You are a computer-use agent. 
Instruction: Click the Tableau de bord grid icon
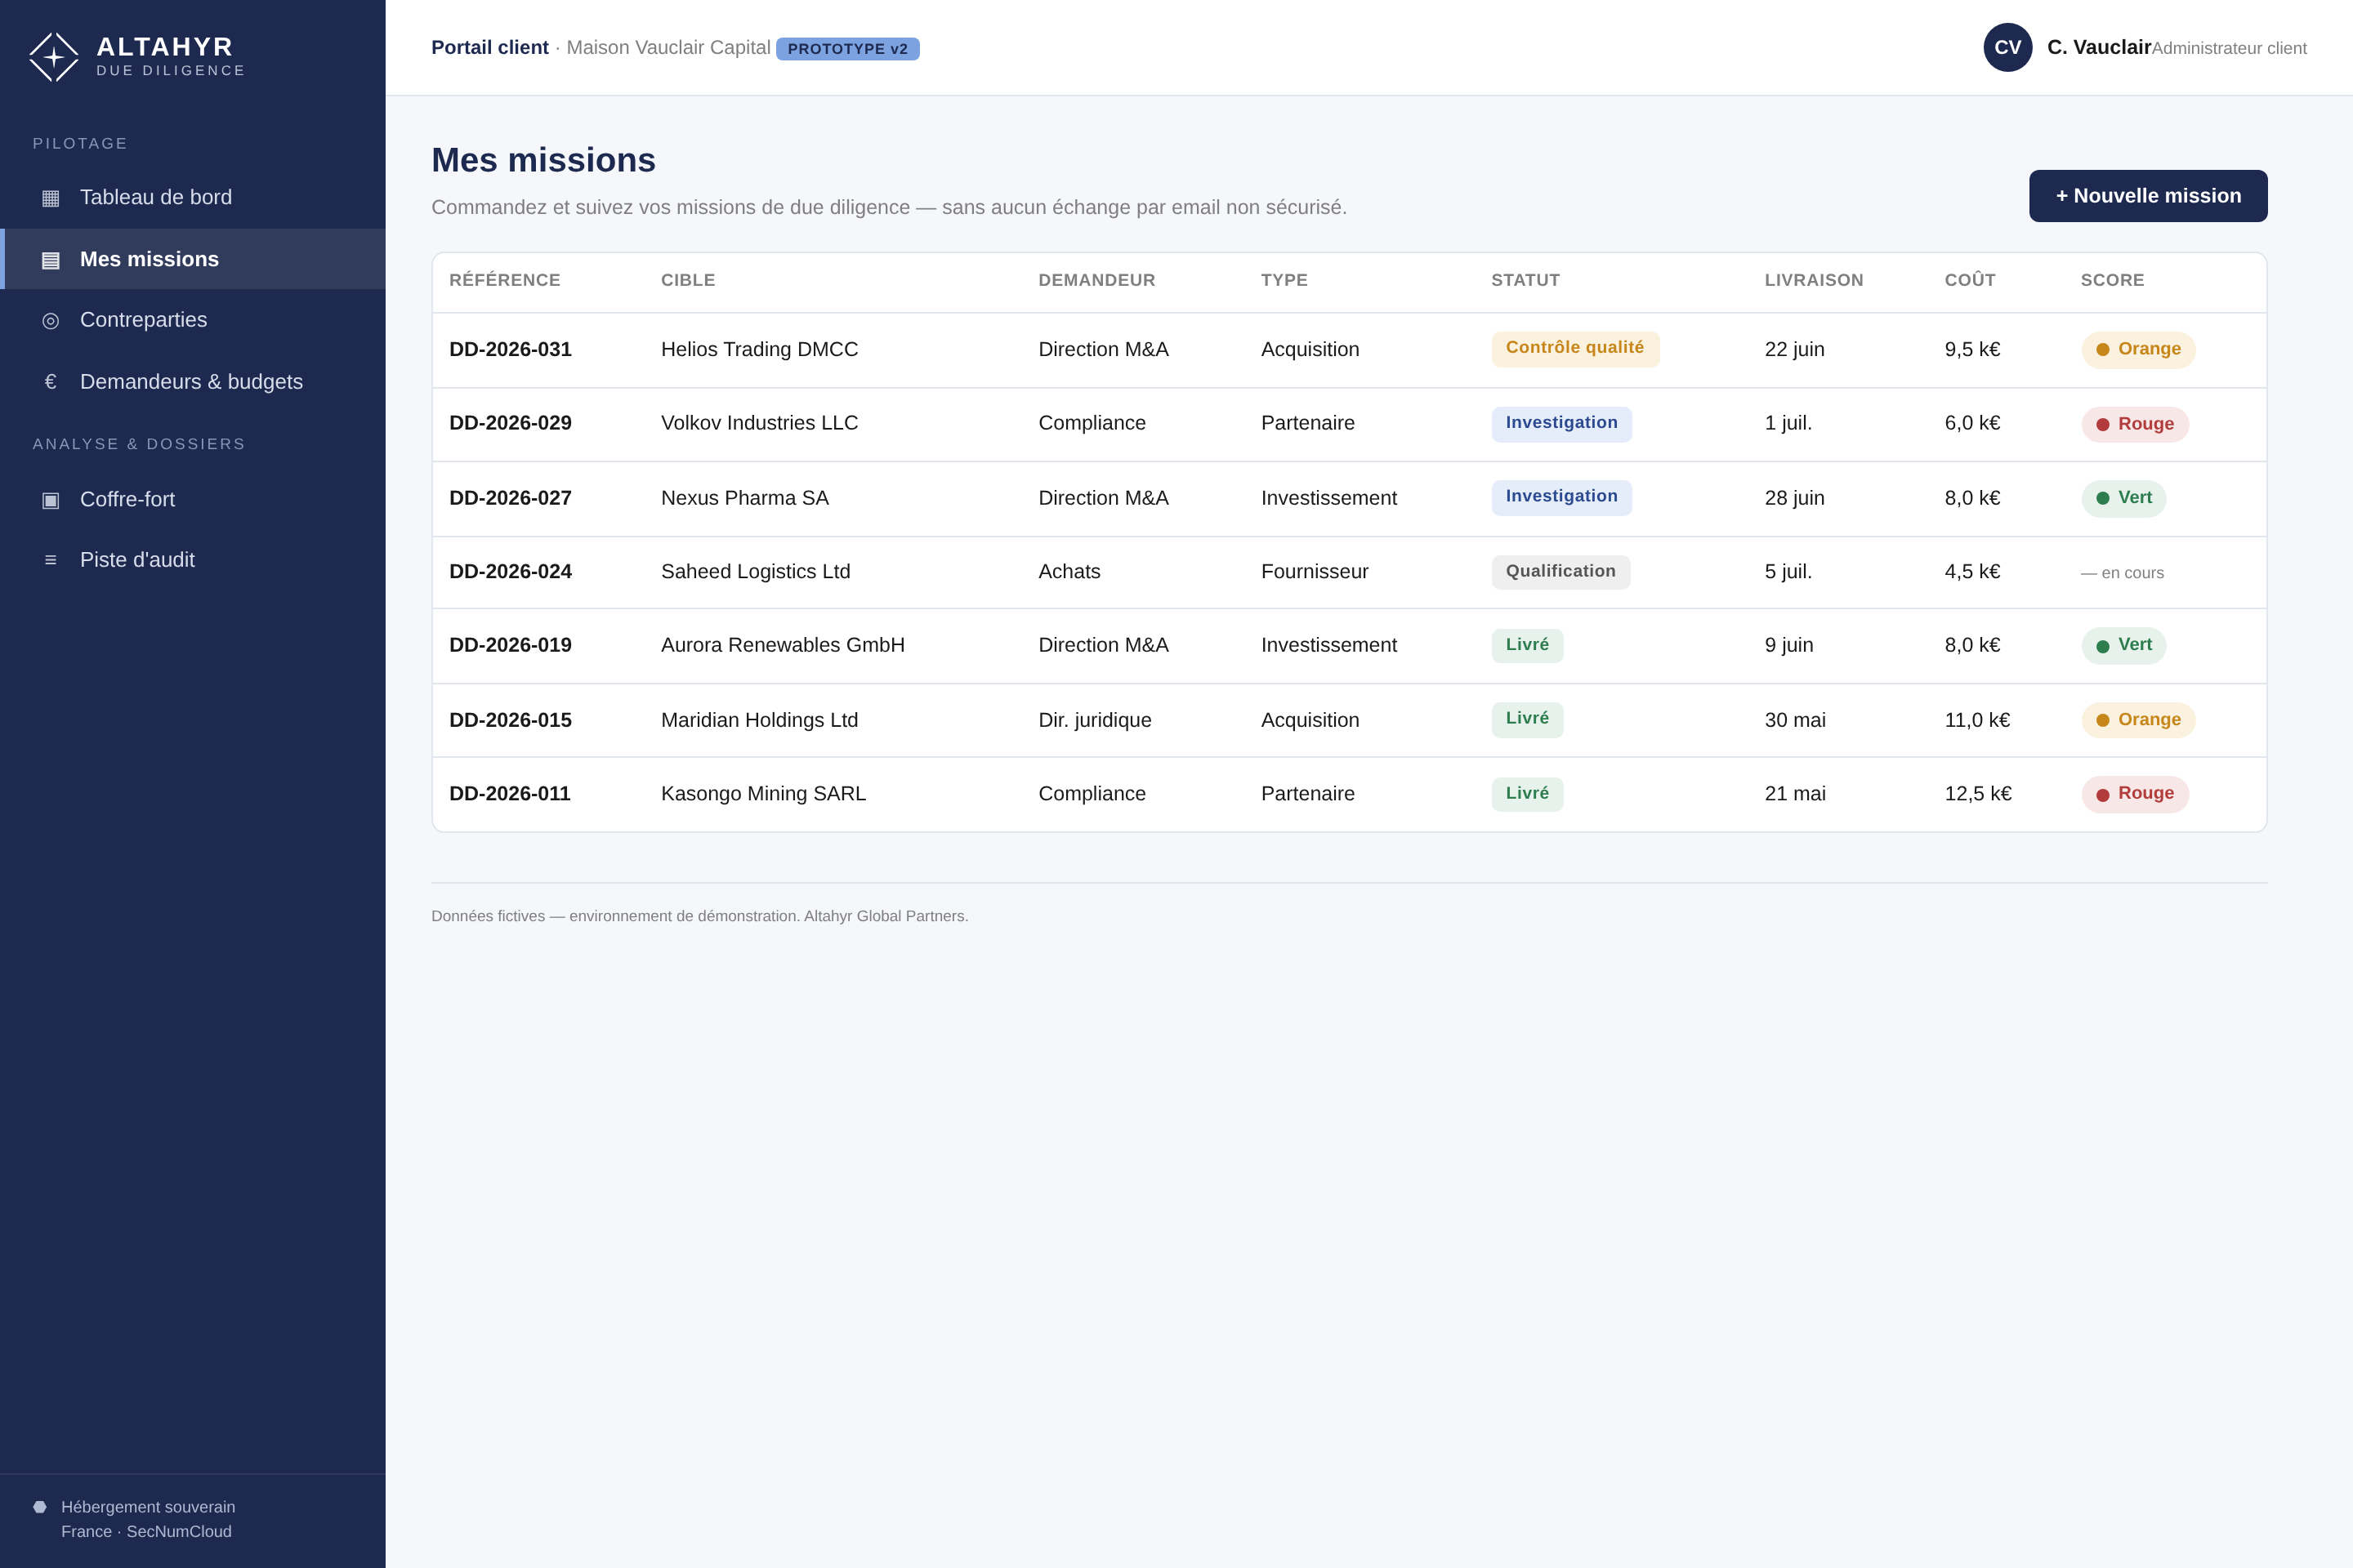pos(50,198)
